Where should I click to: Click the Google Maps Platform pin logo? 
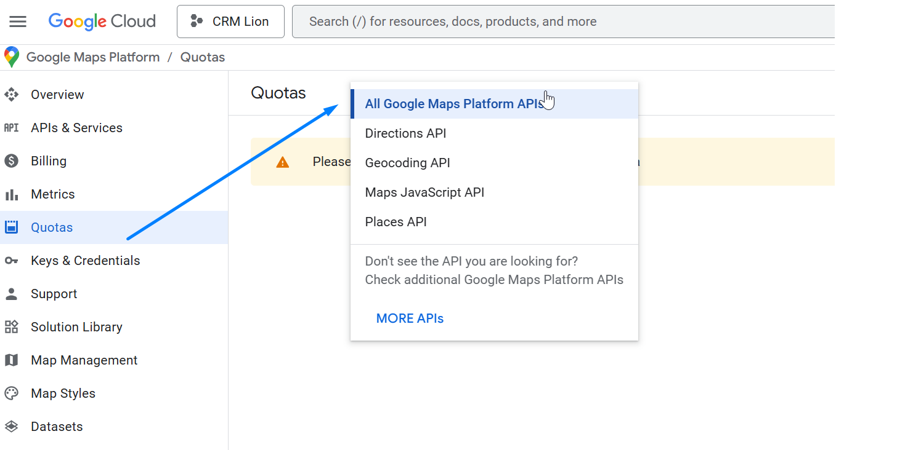tap(12, 57)
